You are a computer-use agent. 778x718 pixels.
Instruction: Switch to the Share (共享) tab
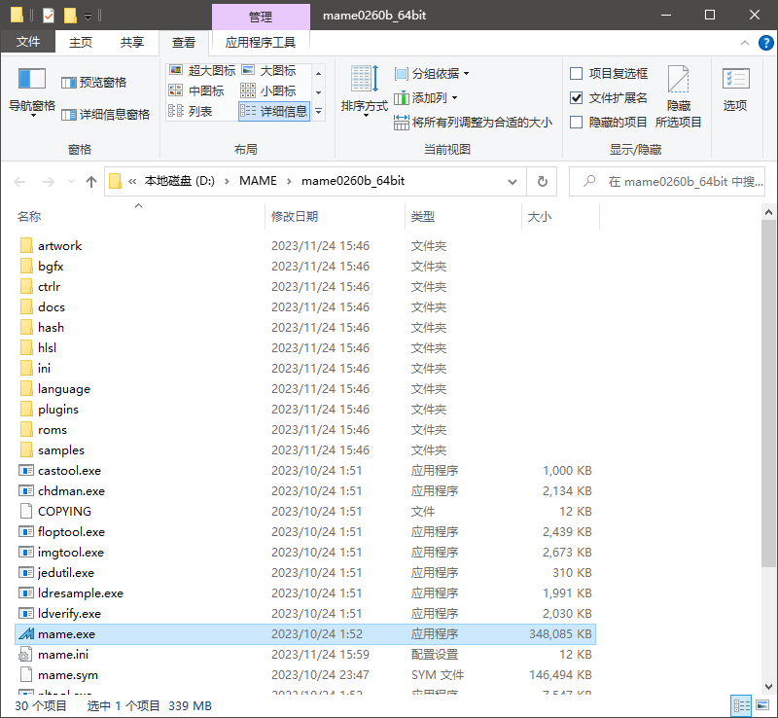pyautogui.click(x=132, y=42)
